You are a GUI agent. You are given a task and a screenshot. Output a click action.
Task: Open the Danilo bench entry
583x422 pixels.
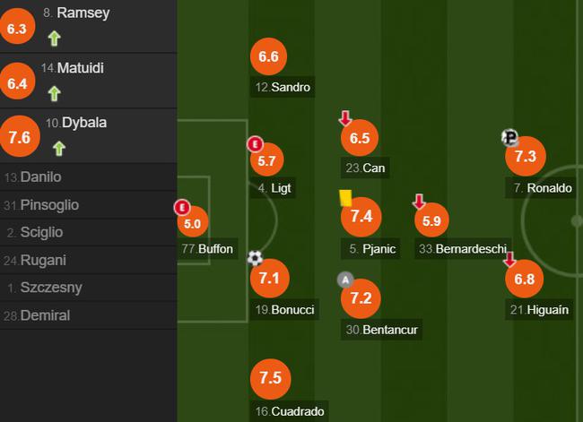point(88,177)
